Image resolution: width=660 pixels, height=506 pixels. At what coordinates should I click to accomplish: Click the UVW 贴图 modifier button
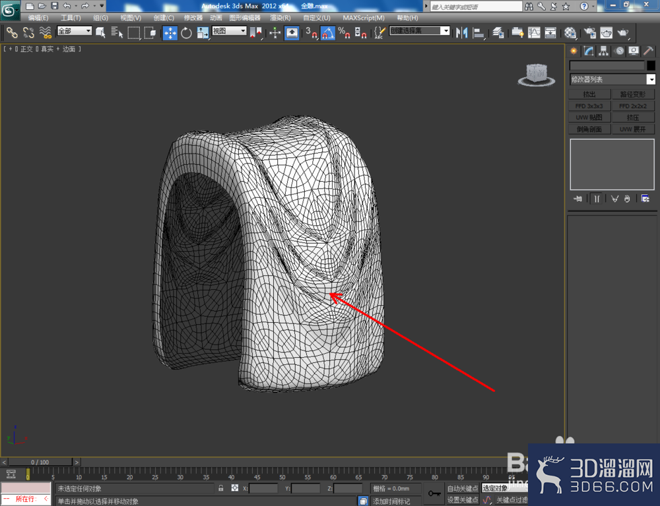589,117
